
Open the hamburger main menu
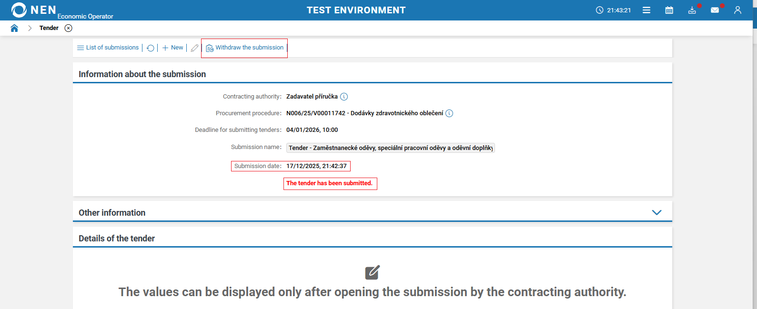click(646, 10)
